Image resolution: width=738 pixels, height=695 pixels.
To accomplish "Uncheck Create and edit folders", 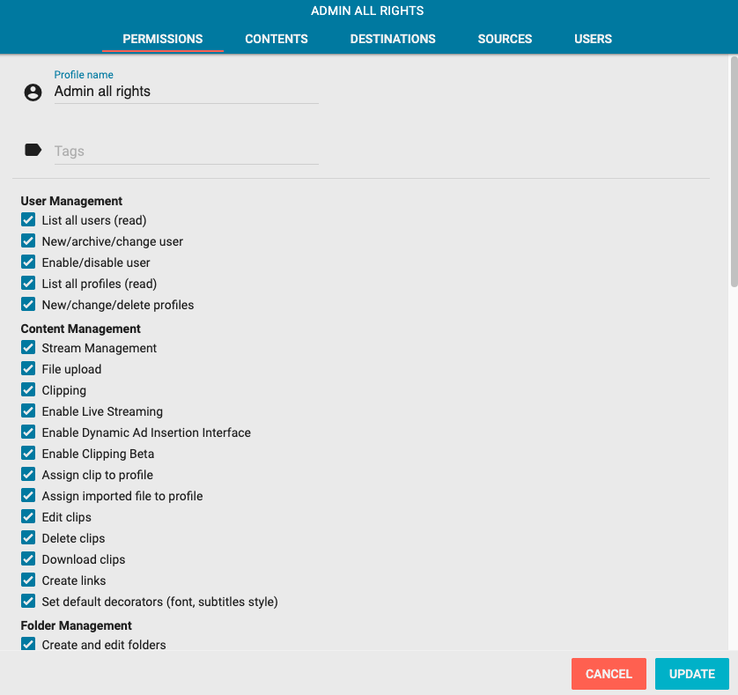I will coord(28,645).
